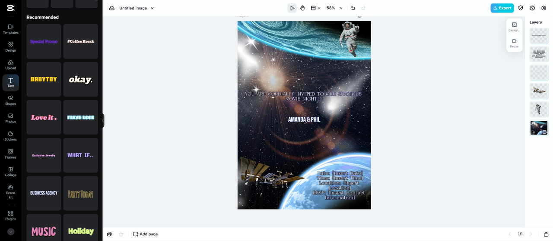This screenshot has height=241, width=553.
Task: Choose the WHAT IF.. text preset
Action: 81,155
